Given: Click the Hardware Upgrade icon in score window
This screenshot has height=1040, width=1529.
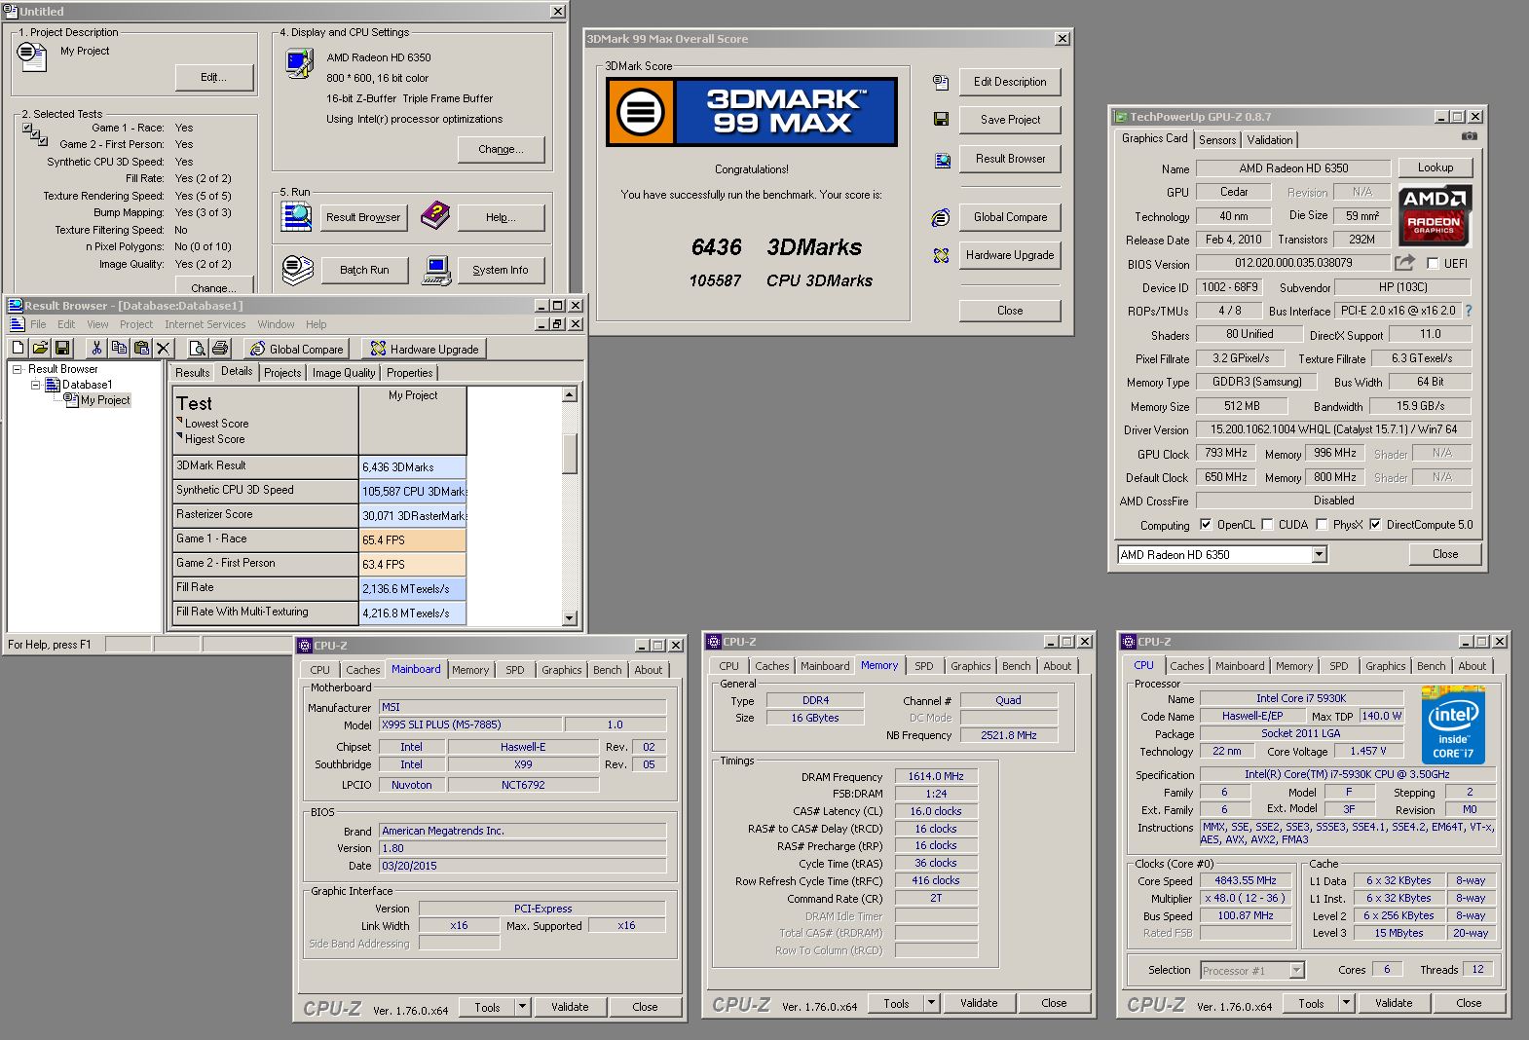Looking at the screenshot, I should pyautogui.click(x=941, y=255).
